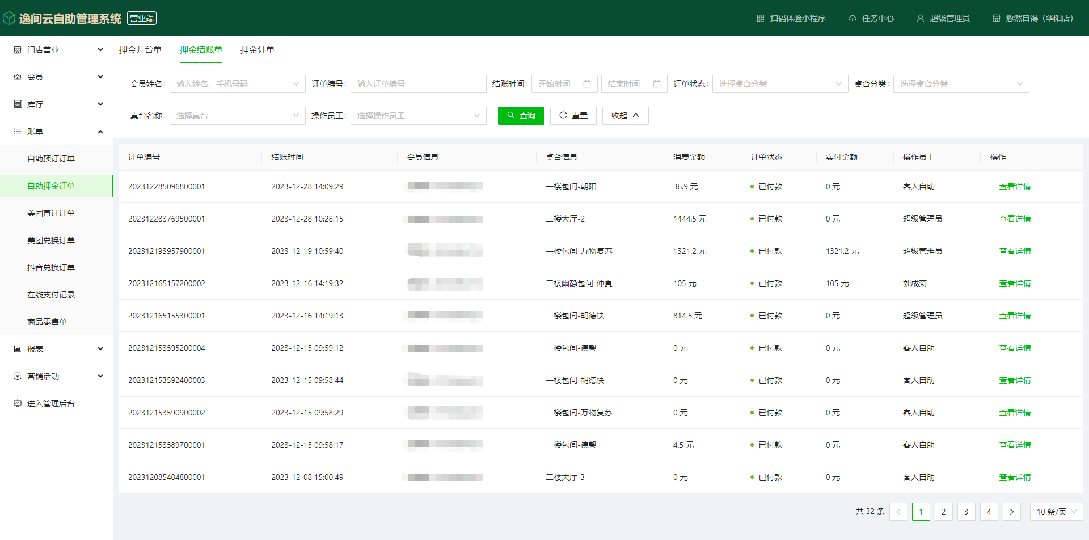Click the 库存 sidebar icon

tap(18, 104)
